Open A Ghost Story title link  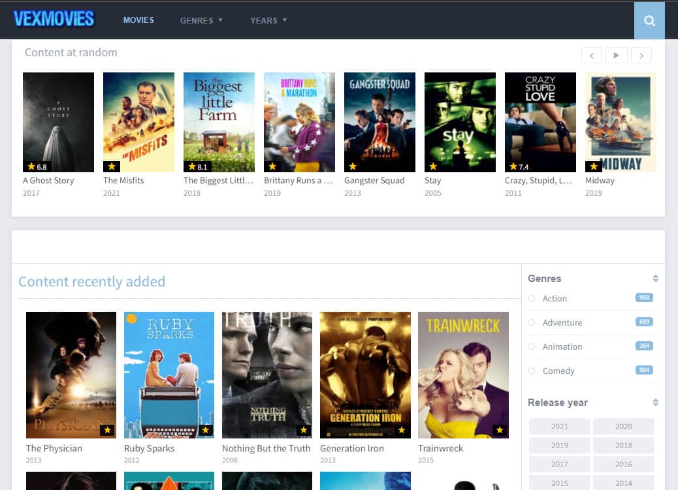click(x=48, y=181)
